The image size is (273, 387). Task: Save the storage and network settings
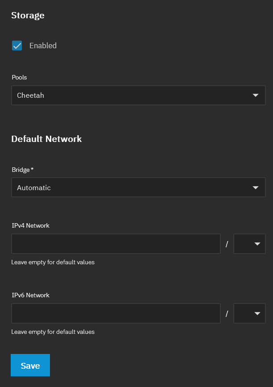pyautogui.click(x=30, y=365)
